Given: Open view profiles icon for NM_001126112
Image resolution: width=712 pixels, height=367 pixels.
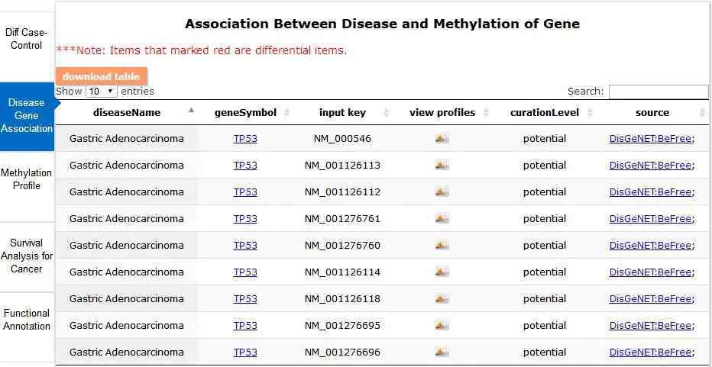Looking at the screenshot, I should pos(442,192).
